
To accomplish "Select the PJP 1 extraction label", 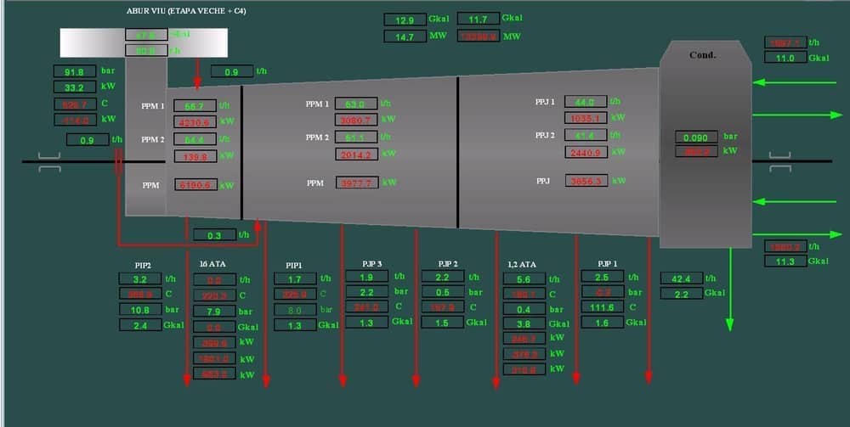I will pyautogui.click(x=608, y=263).
